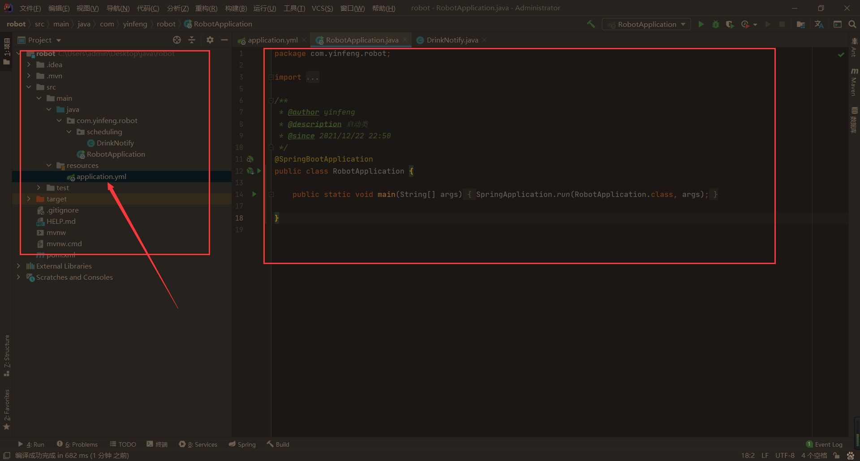Open project structure icon in toolbar

pyautogui.click(x=801, y=24)
